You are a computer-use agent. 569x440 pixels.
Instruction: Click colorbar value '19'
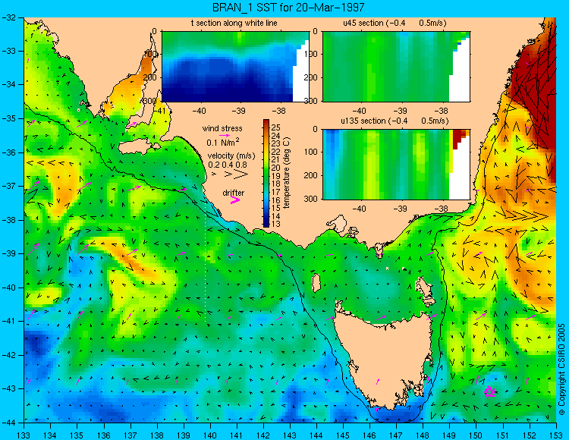(276, 176)
